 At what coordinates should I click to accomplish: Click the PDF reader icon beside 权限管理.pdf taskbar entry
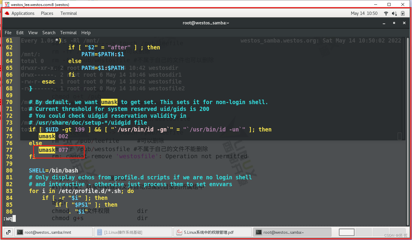pyautogui.click(x=179, y=232)
